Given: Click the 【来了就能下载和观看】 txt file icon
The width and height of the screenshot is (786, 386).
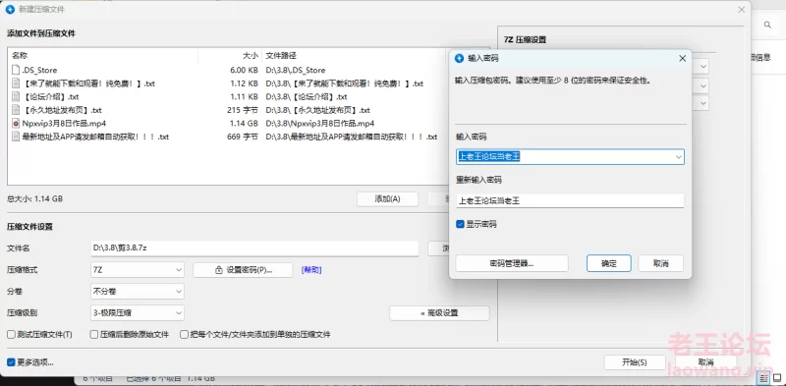Looking at the screenshot, I should click(x=16, y=83).
